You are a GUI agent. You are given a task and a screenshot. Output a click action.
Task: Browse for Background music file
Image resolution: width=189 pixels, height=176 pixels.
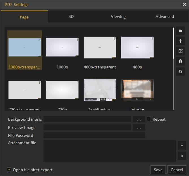[139, 120]
